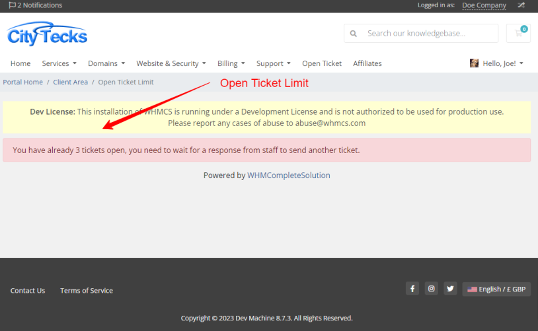The image size is (538, 331).
Task: Expand the Services dropdown menu
Action: click(59, 63)
